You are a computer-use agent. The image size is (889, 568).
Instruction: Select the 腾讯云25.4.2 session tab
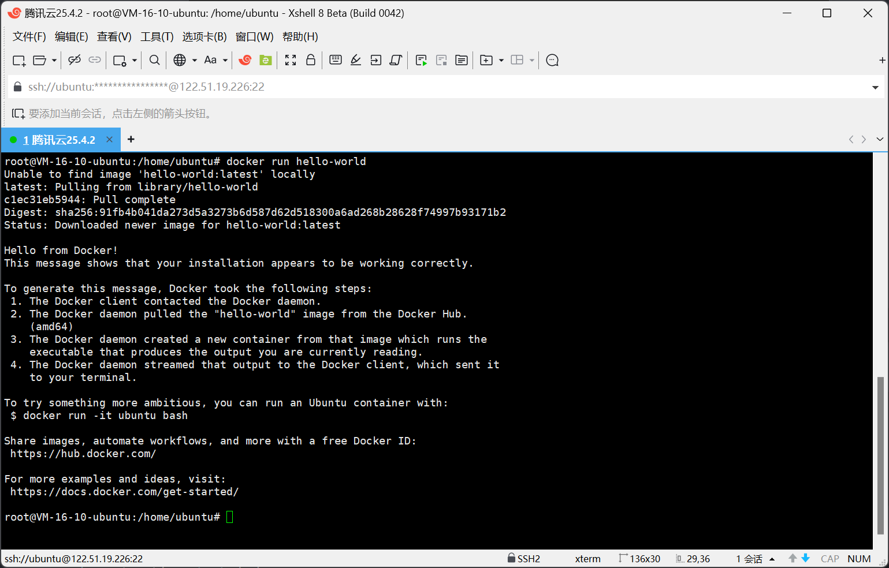click(x=61, y=140)
